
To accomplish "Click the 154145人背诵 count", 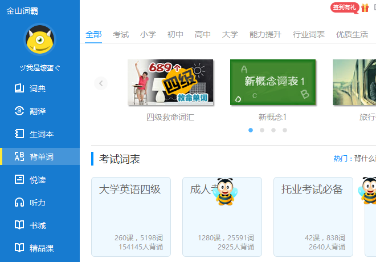I will pos(141,247).
